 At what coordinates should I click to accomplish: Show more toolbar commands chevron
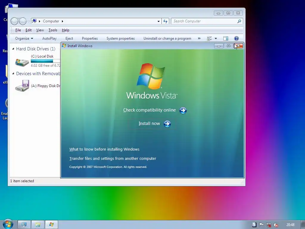(x=199, y=38)
